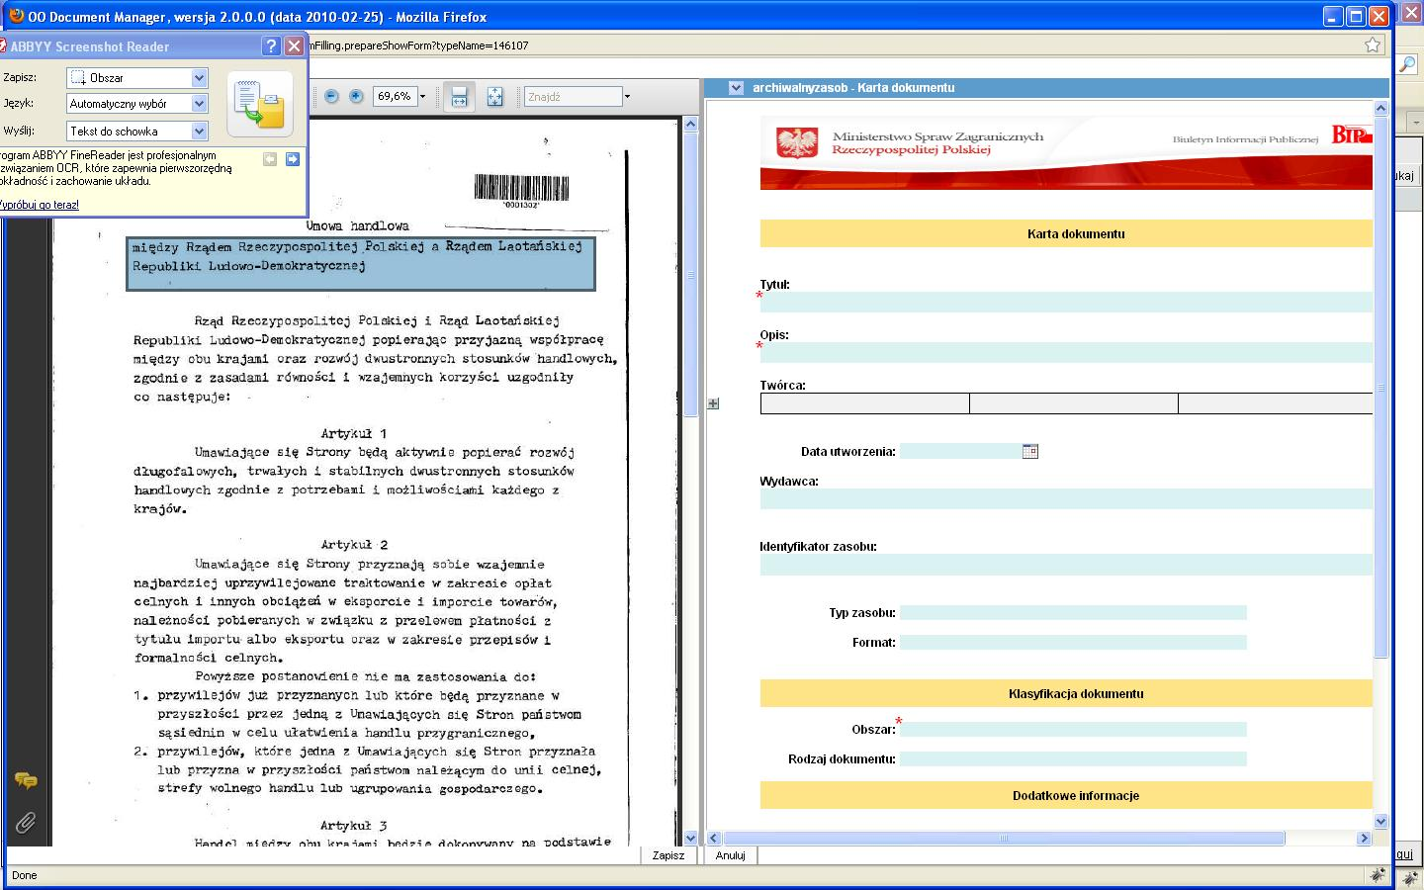Click the BIP logo in the banner
The height and width of the screenshot is (890, 1424).
point(1351,135)
